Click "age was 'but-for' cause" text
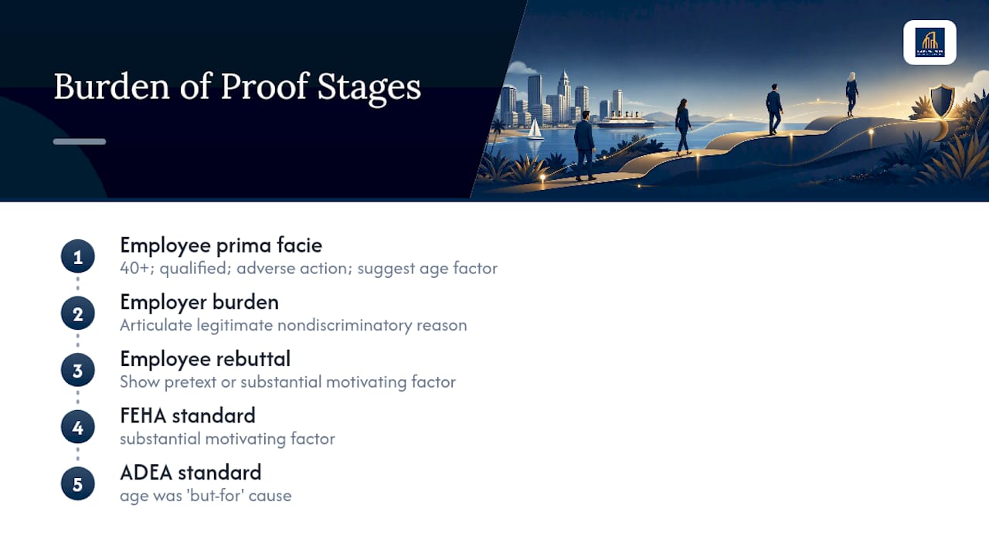This screenshot has width=989, height=556. (x=206, y=496)
